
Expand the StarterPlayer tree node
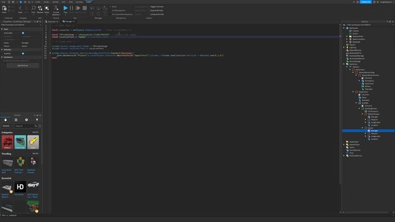(x=344, y=145)
